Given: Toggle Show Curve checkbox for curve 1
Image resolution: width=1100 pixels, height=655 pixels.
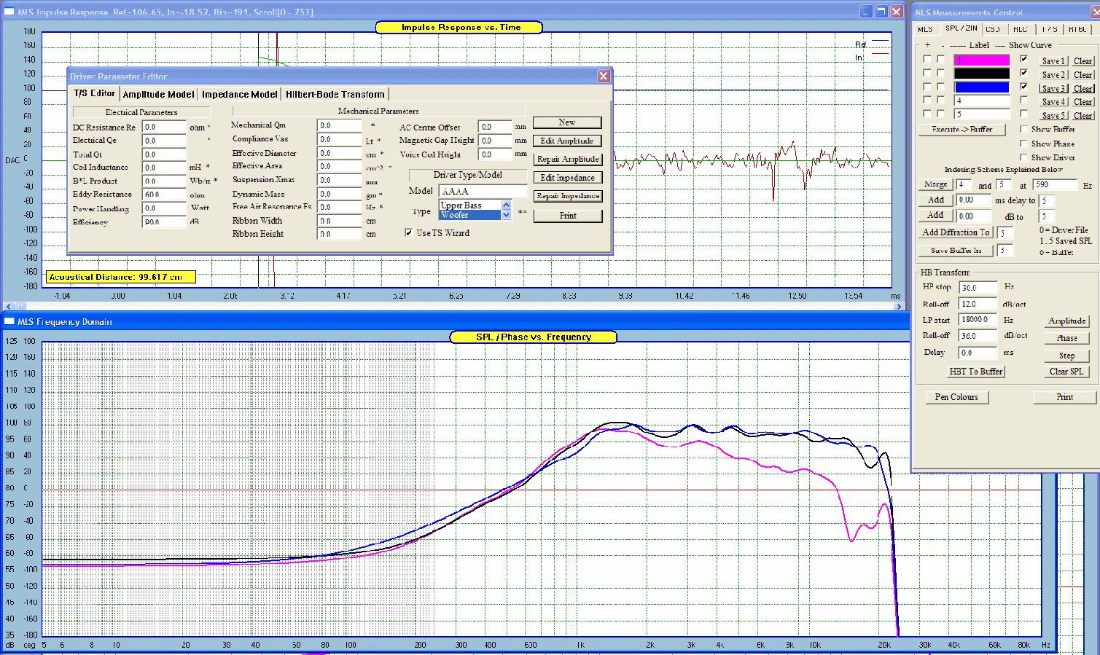Looking at the screenshot, I should (x=1024, y=59).
